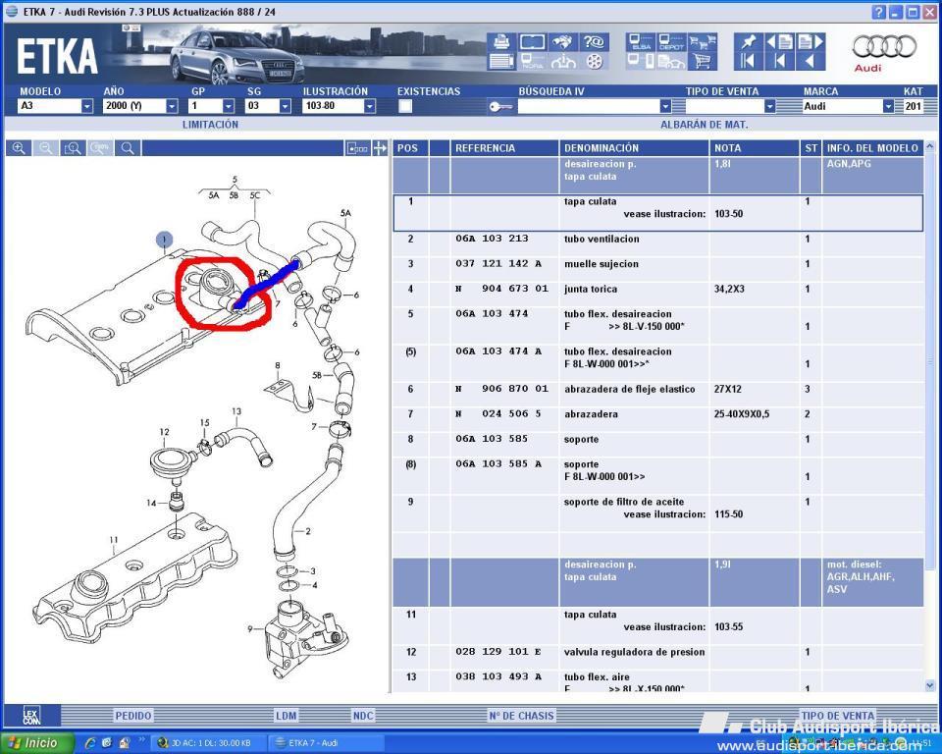Click the plain back arrow icon

click(x=810, y=61)
